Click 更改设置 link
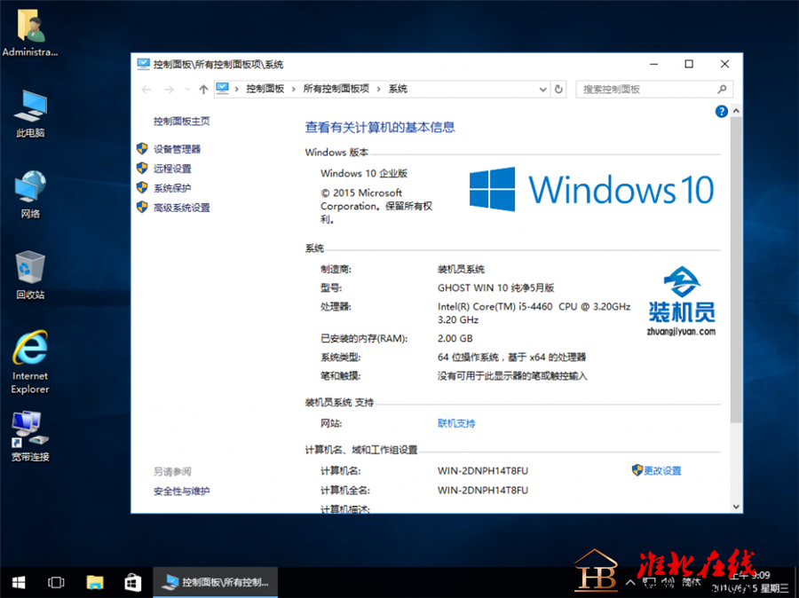 point(662,470)
